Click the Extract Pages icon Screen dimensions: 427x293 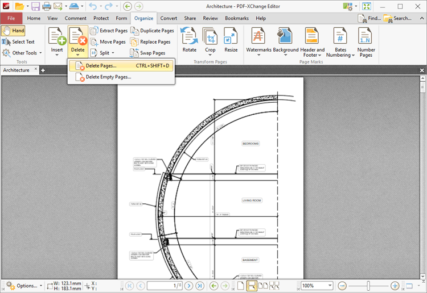click(x=94, y=31)
